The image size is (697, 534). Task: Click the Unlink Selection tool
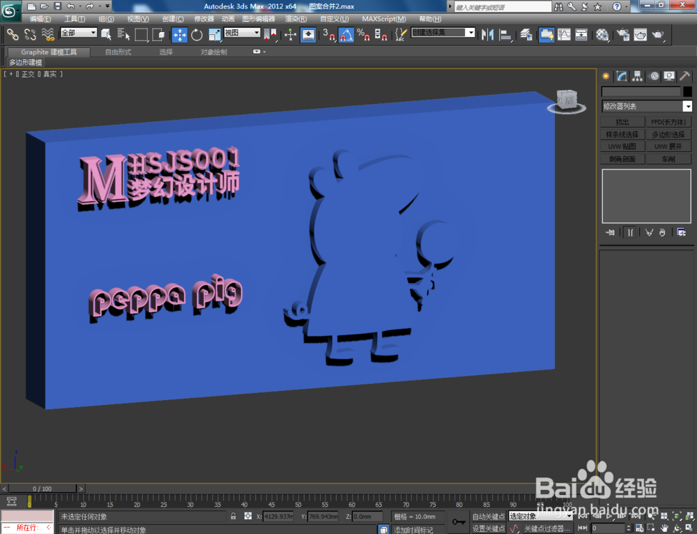coord(30,34)
